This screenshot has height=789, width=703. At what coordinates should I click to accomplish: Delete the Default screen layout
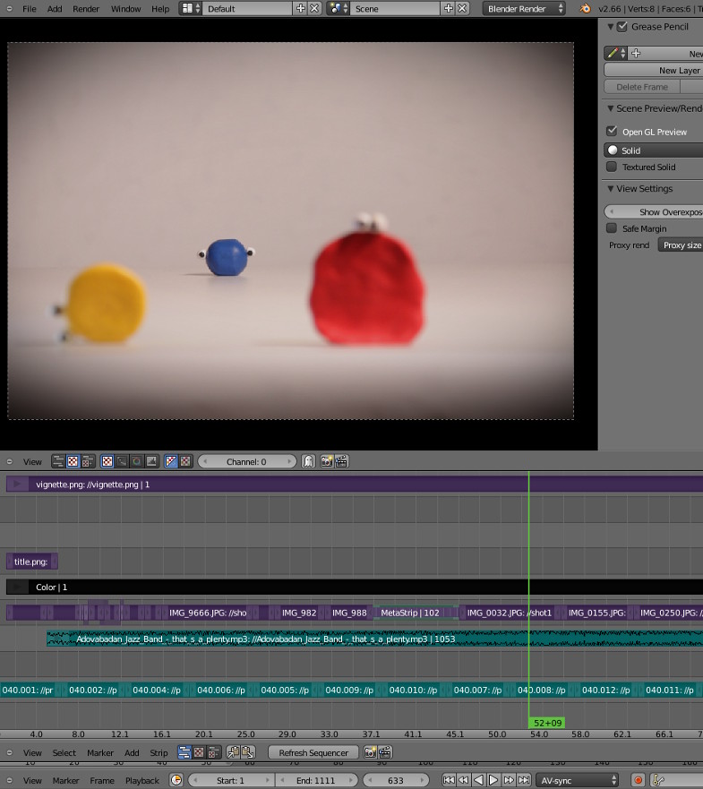click(314, 9)
